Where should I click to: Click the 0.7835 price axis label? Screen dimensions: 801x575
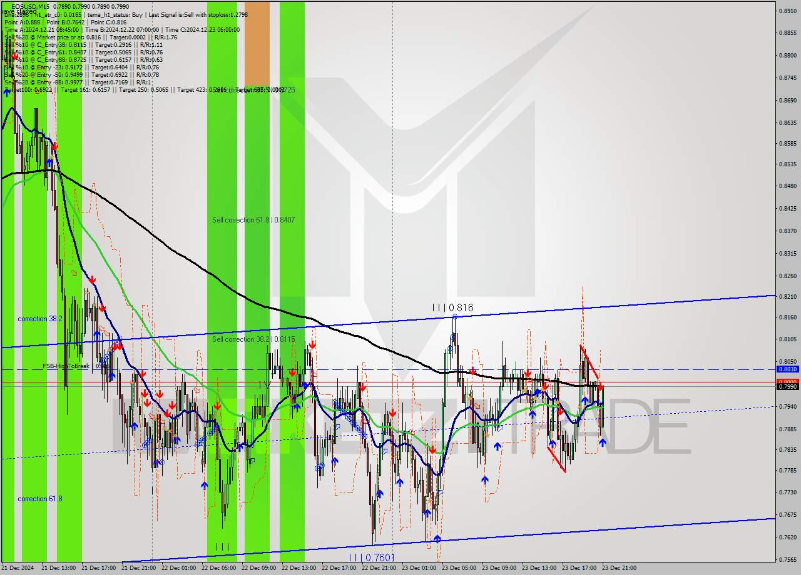[787, 450]
